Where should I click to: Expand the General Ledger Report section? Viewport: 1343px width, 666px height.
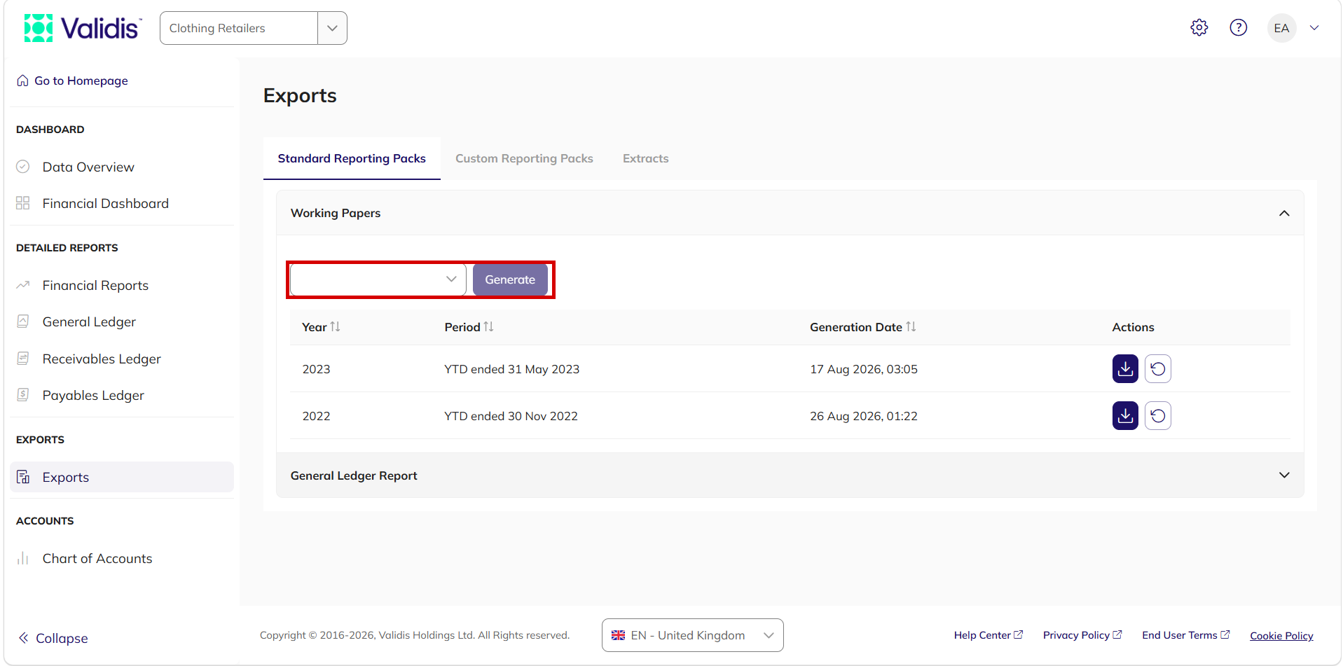tap(1284, 476)
